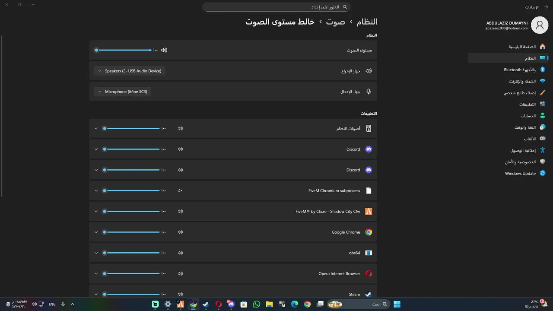Click ENG language indicator in tray

tap(52, 304)
